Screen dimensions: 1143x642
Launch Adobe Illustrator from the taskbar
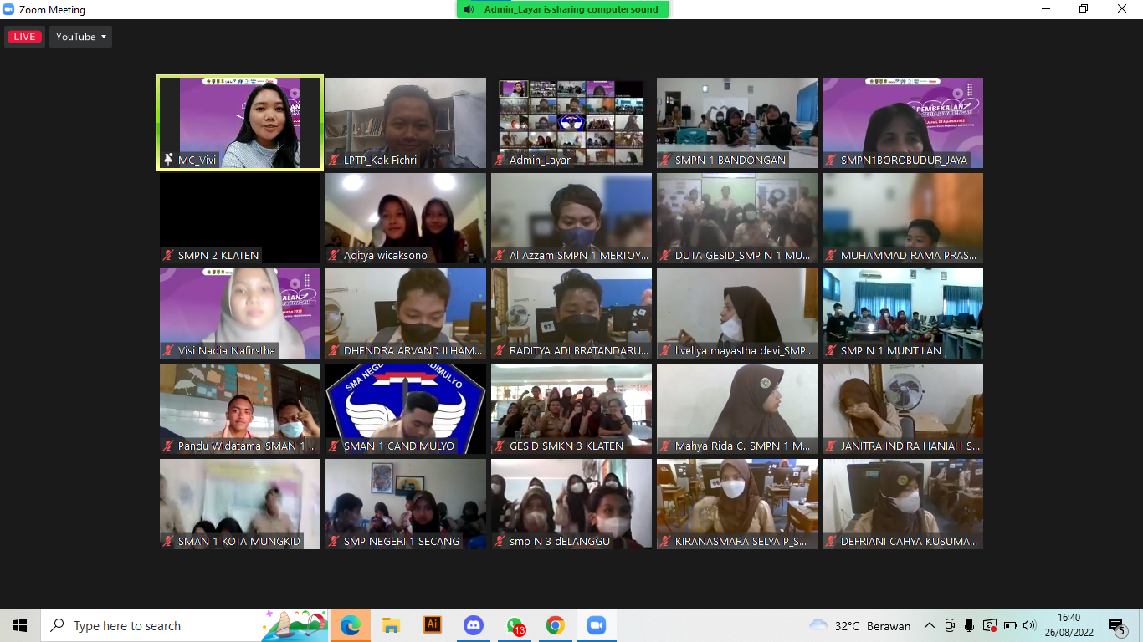pyautogui.click(x=433, y=625)
